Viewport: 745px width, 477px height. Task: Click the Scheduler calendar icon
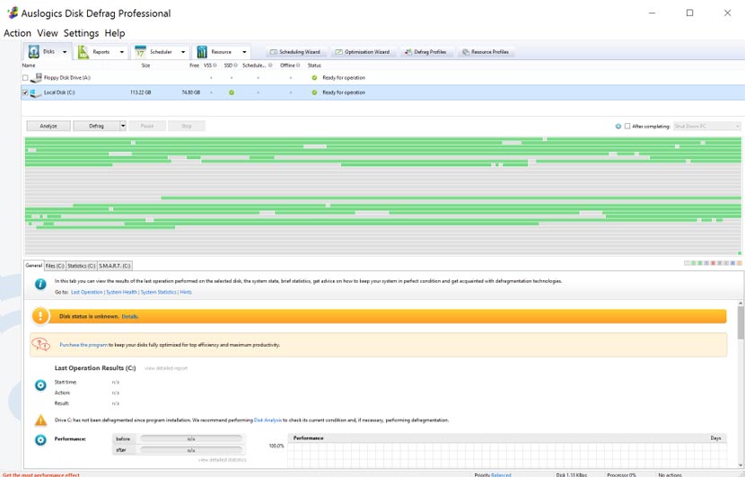tap(141, 52)
